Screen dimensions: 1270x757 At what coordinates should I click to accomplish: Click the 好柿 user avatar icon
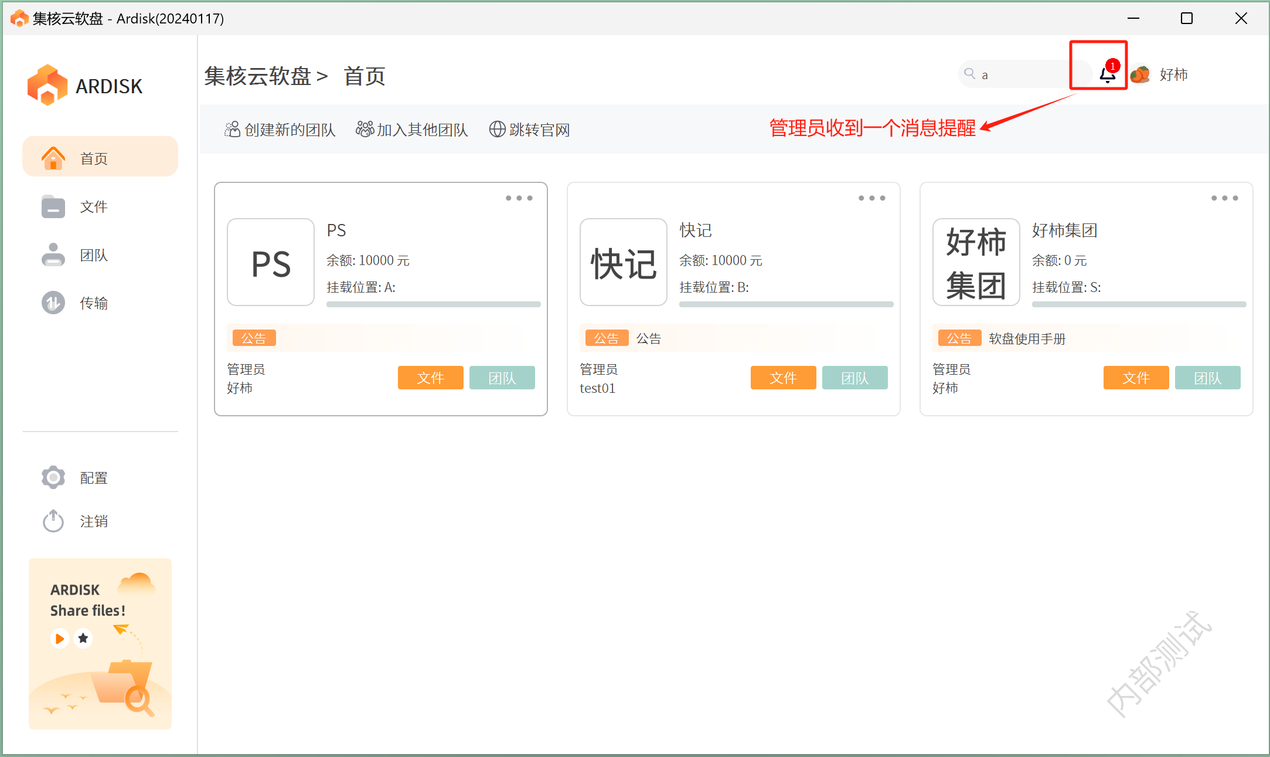pos(1140,74)
